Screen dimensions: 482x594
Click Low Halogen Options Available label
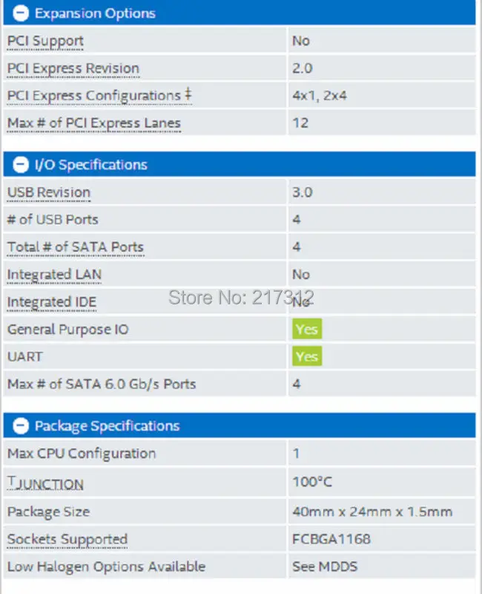click(106, 567)
